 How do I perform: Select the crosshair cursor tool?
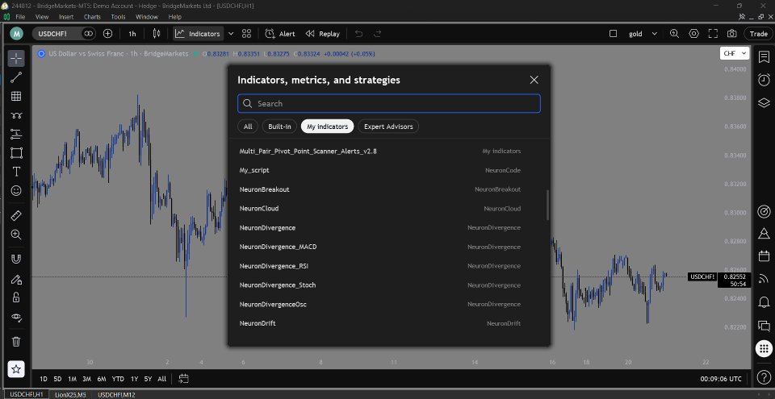(x=16, y=58)
